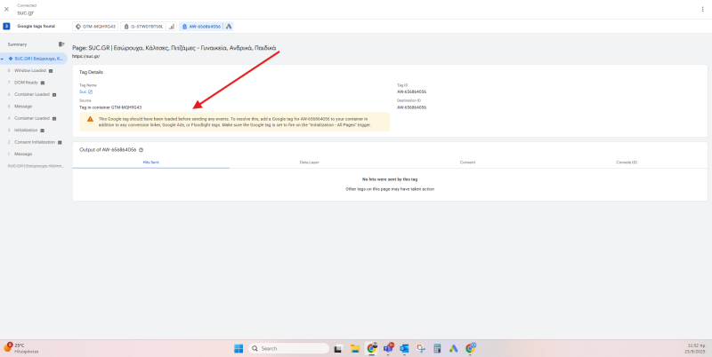Click the Analytics bar chart icon

[x=171, y=27]
